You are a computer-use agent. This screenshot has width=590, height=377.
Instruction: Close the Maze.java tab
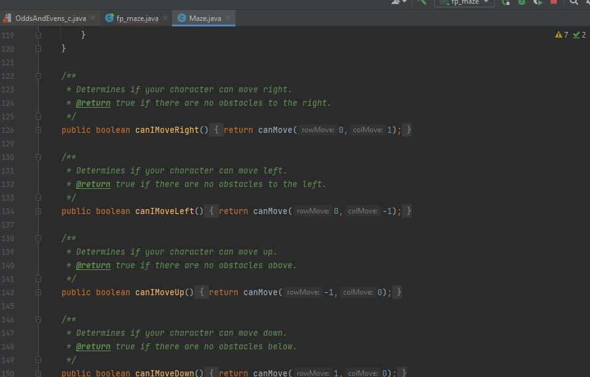[228, 18]
